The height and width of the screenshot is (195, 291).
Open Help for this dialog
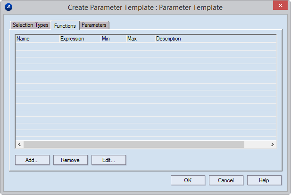point(264,180)
